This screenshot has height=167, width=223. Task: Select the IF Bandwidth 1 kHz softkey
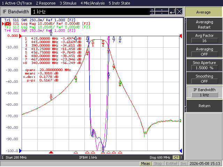click(204, 92)
